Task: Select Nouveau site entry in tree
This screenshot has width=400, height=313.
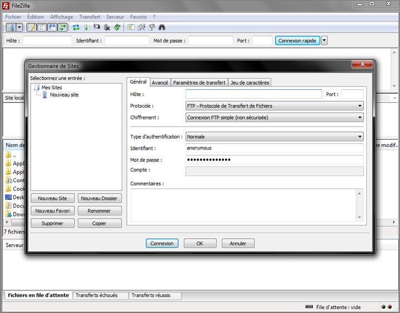Action: pyautogui.click(x=64, y=94)
